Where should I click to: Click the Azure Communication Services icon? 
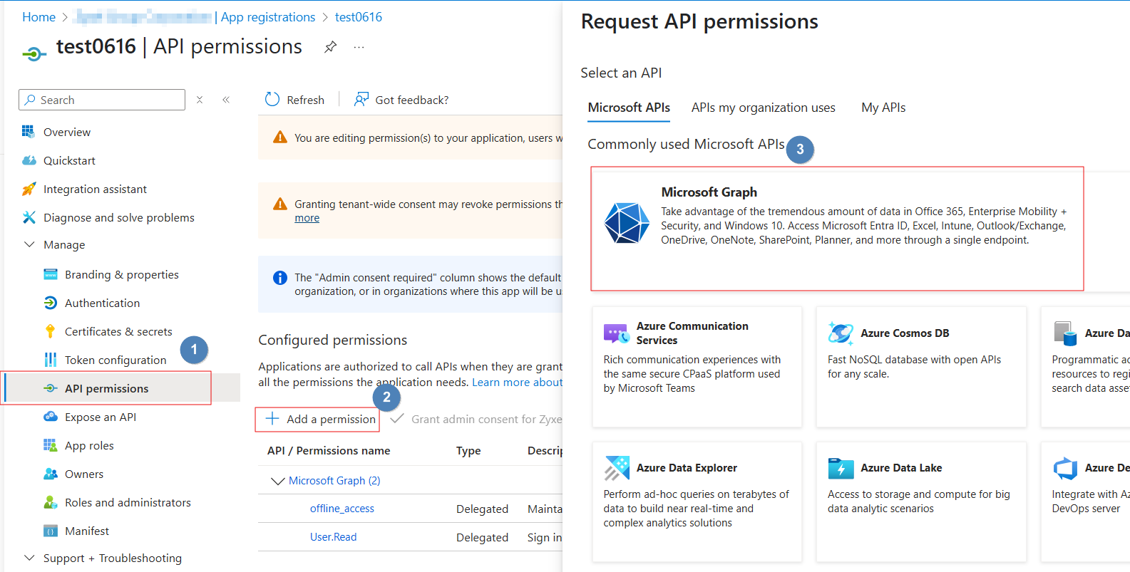616,333
